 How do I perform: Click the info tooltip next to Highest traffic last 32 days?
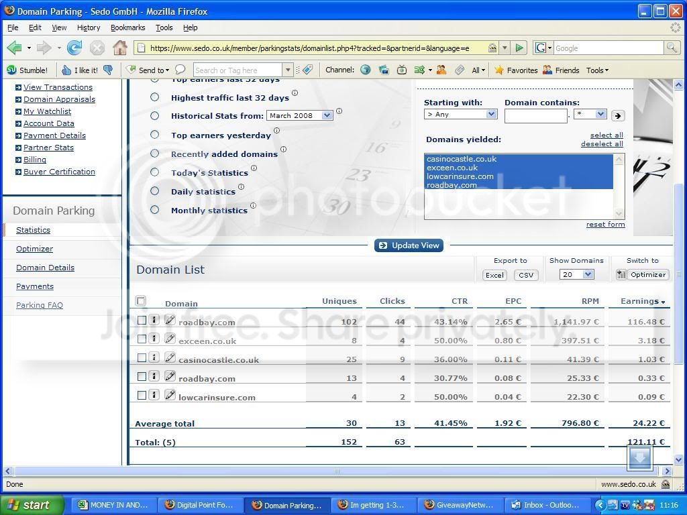tap(295, 93)
